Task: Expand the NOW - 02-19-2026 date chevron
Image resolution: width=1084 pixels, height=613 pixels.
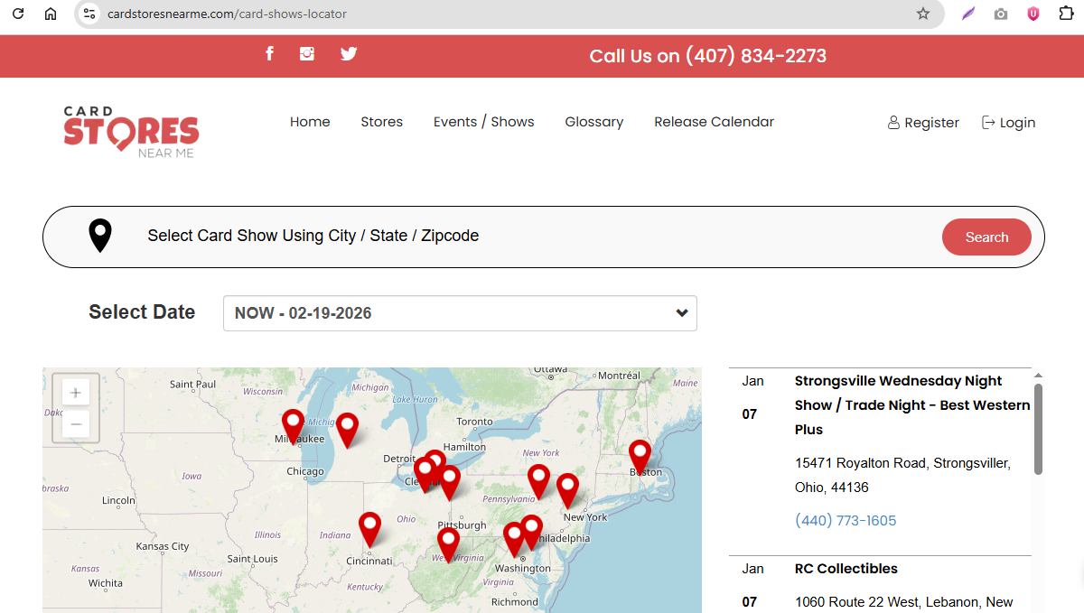Action: 681,312
